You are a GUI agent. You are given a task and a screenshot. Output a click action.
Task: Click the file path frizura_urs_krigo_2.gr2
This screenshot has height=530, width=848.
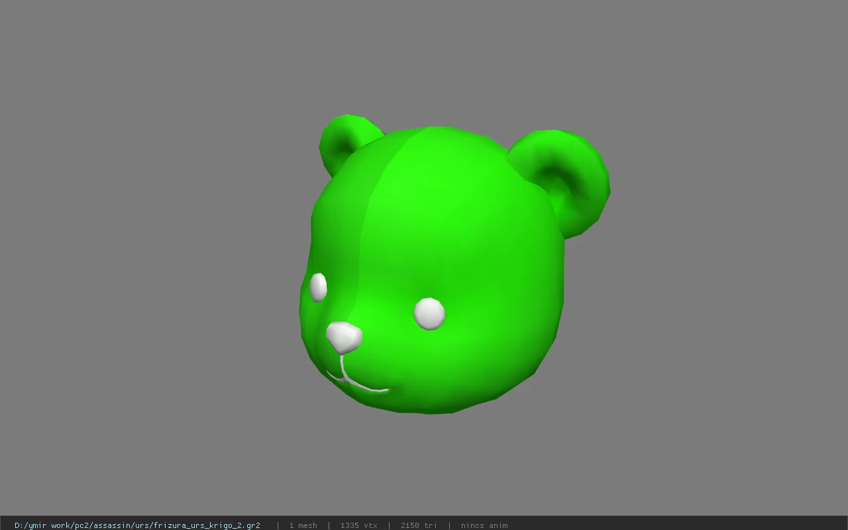(x=137, y=525)
